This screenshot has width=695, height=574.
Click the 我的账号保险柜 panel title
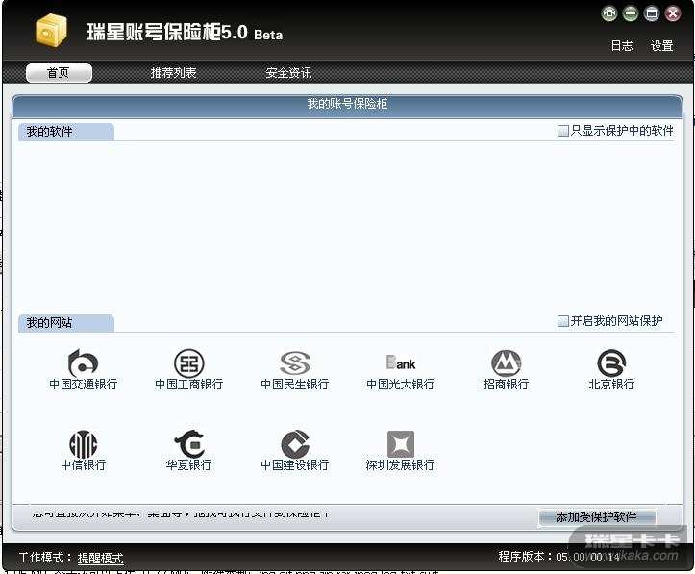coord(348,104)
